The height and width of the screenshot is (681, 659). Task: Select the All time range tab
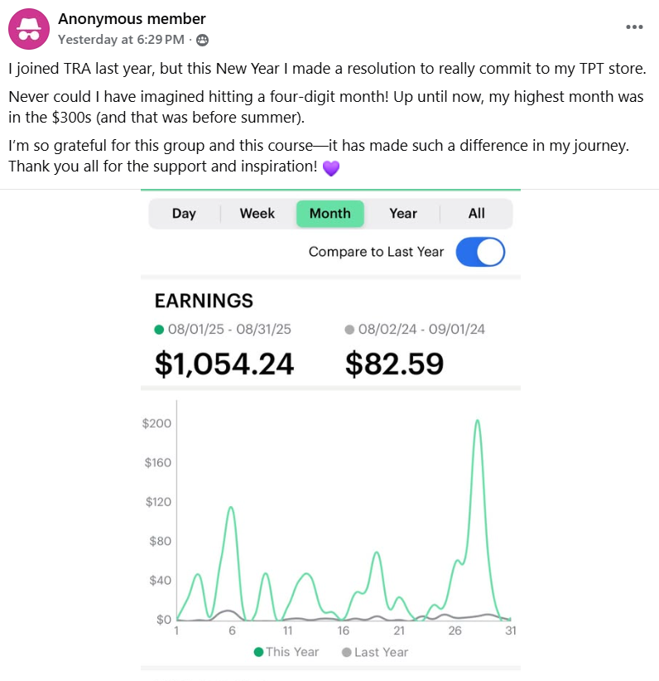[x=476, y=214]
